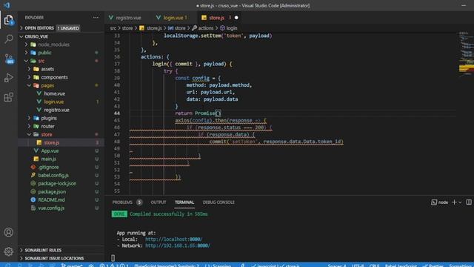Select store.js in the file tree
This screenshot has height=267, width=474.
(x=52, y=142)
